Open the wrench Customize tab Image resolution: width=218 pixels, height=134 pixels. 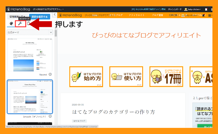pos(20,23)
